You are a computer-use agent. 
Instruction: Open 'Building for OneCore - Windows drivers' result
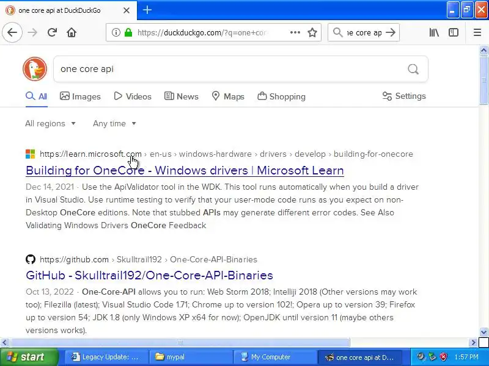(185, 171)
